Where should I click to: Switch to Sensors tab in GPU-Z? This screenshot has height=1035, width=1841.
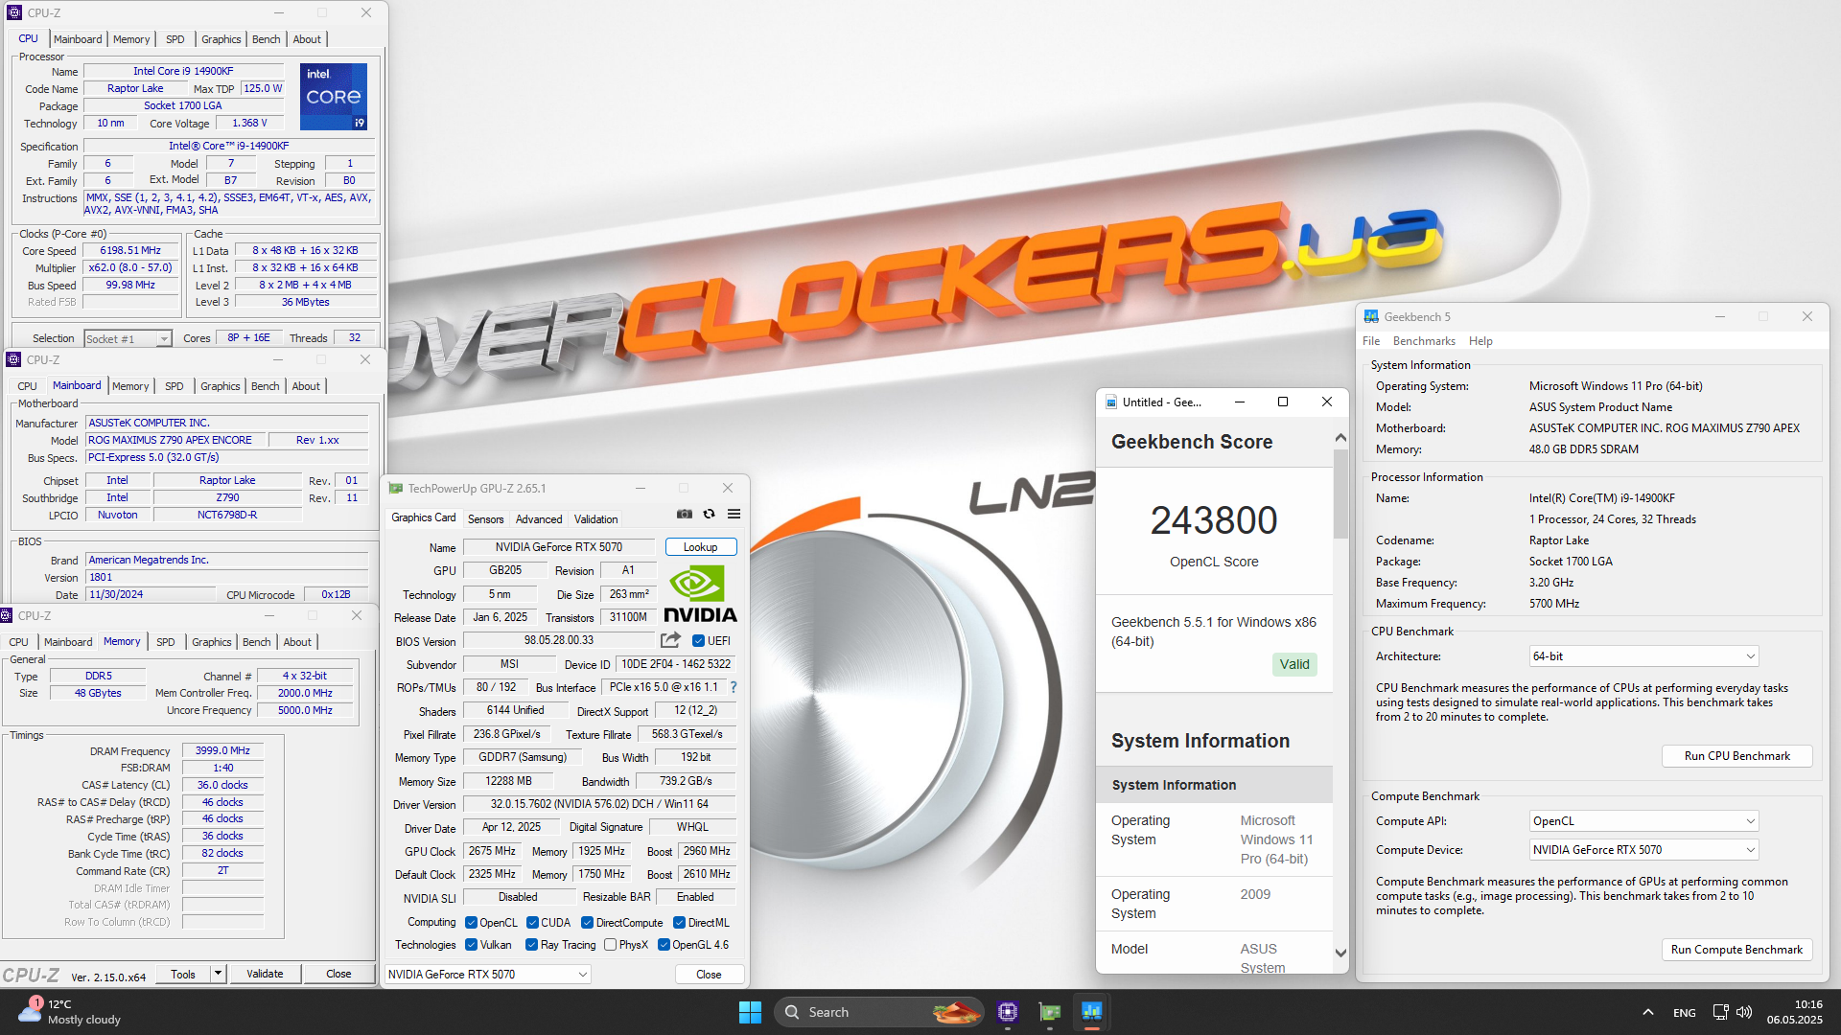[485, 519]
